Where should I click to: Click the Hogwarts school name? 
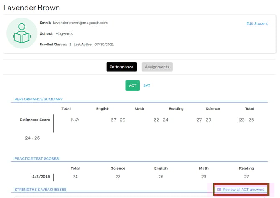(x=64, y=33)
